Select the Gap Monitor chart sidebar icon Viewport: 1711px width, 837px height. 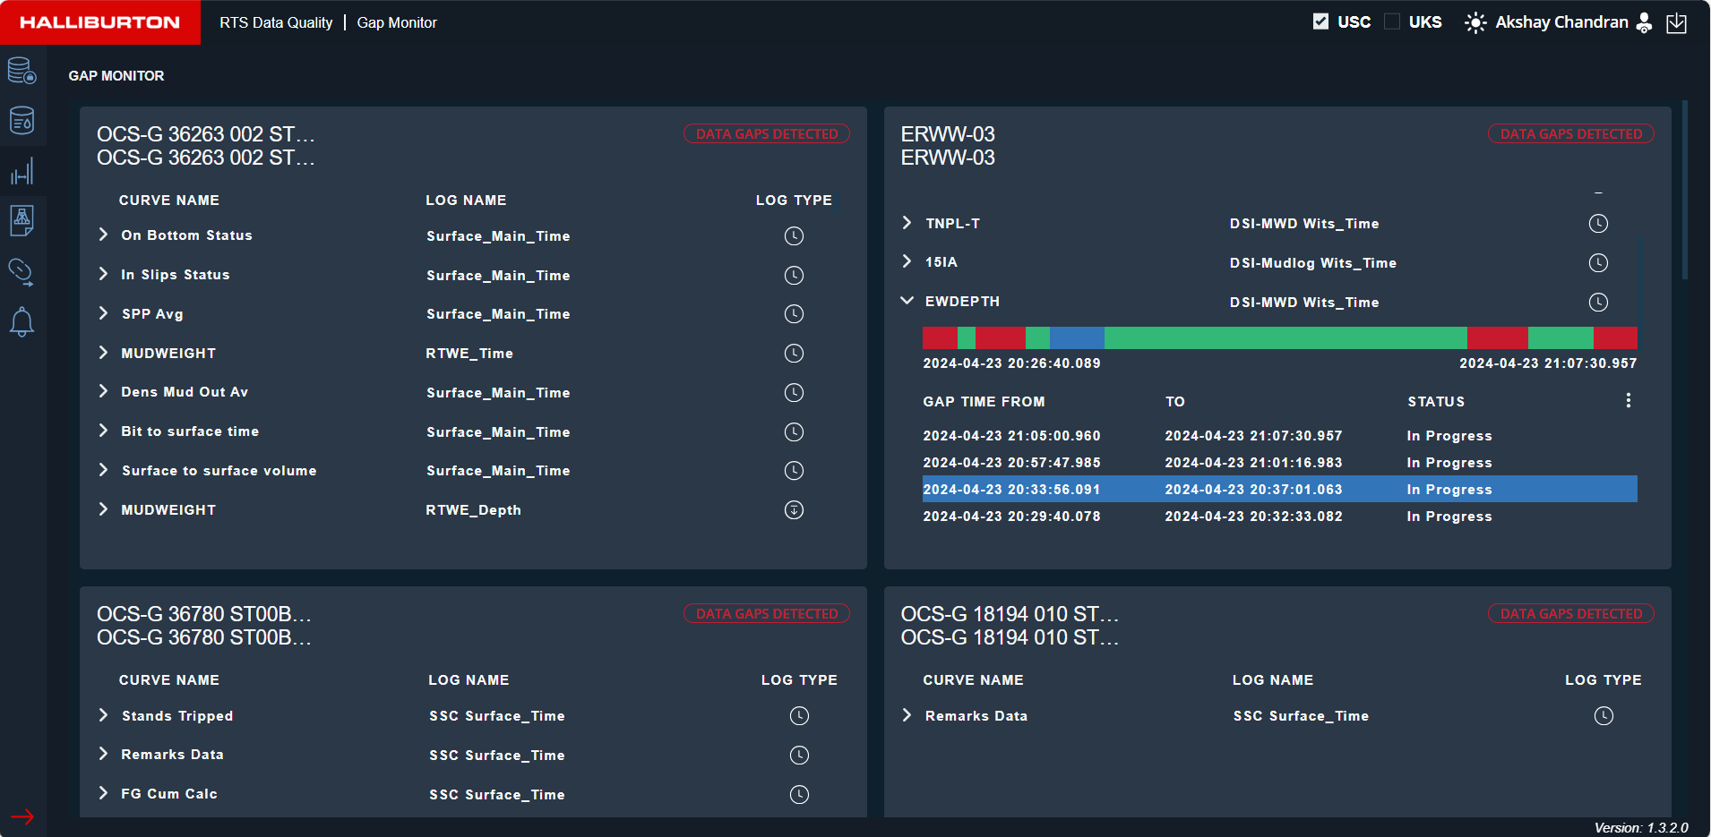coord(21,171)
